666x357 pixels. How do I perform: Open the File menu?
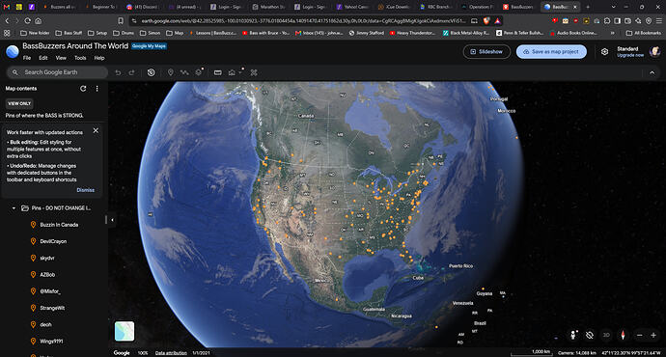click(x=27, y=58)
